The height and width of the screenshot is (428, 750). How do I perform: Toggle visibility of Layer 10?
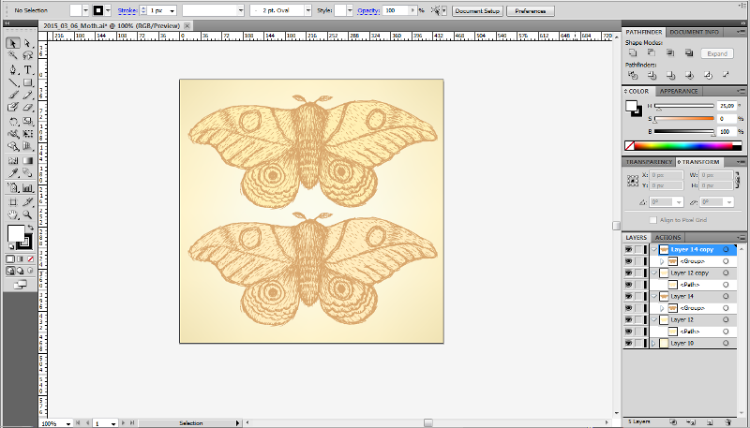click(x=628, y=343)
